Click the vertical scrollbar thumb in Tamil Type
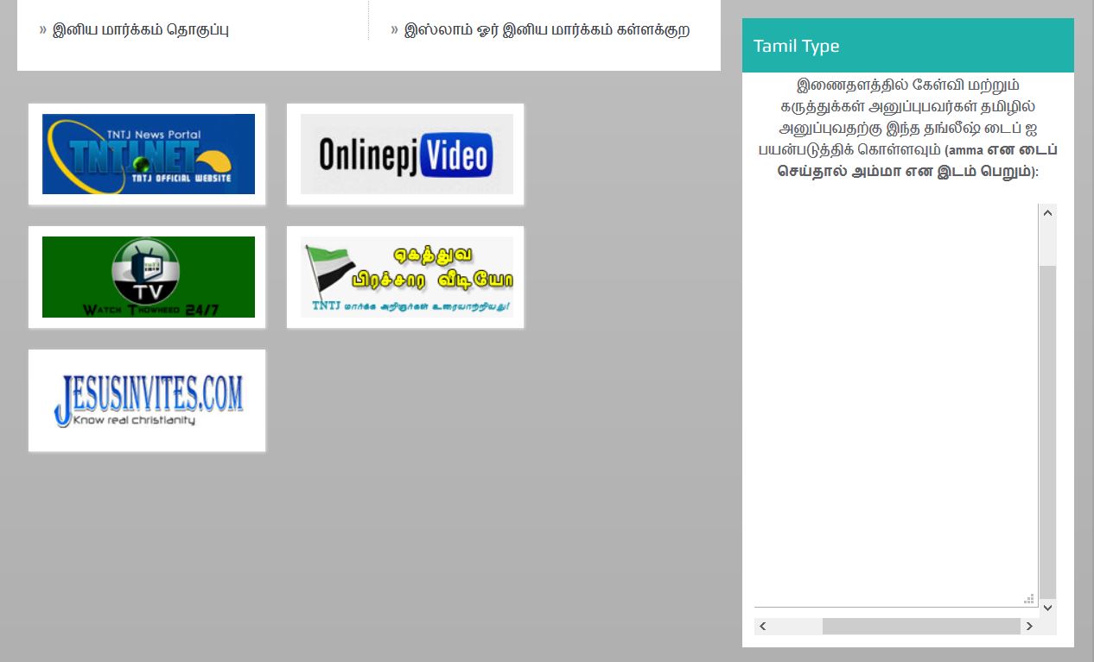The width and height of the screenshot is (1094, 662). point(1048,432)
